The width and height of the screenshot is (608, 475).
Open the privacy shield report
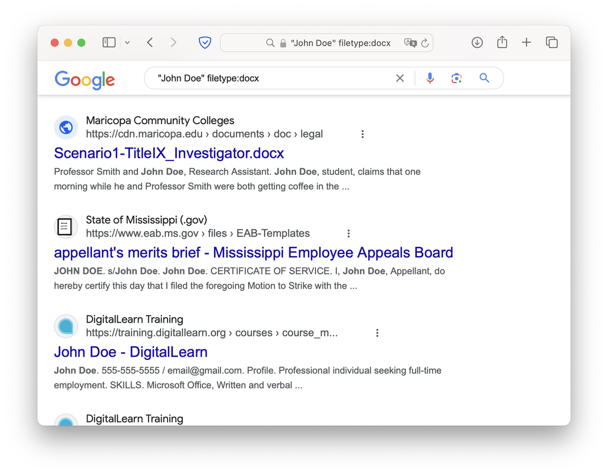click(x=205, y=42)
